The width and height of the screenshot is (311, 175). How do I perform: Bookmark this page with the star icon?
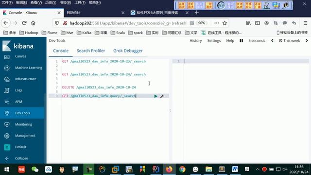(225, 23)
